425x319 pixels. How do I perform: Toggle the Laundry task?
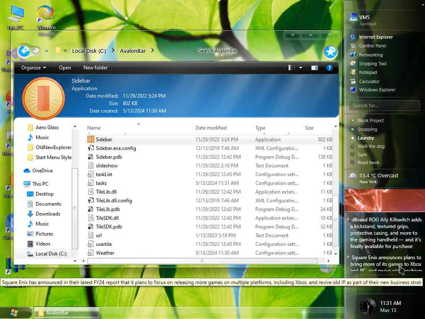tap(362, 138)
